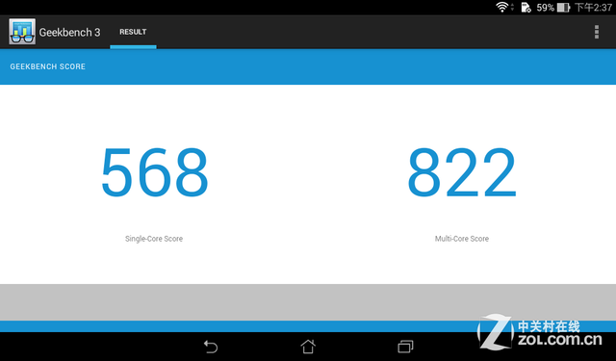The width and height of the screenshot is (616, 361).
Task: Click the zol.com.cn watermark logo
Action: (539, 332)
